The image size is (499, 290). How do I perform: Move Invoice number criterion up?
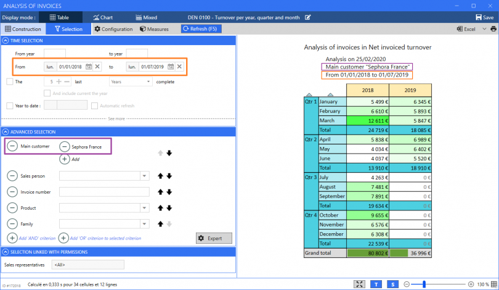pos(160,192)
